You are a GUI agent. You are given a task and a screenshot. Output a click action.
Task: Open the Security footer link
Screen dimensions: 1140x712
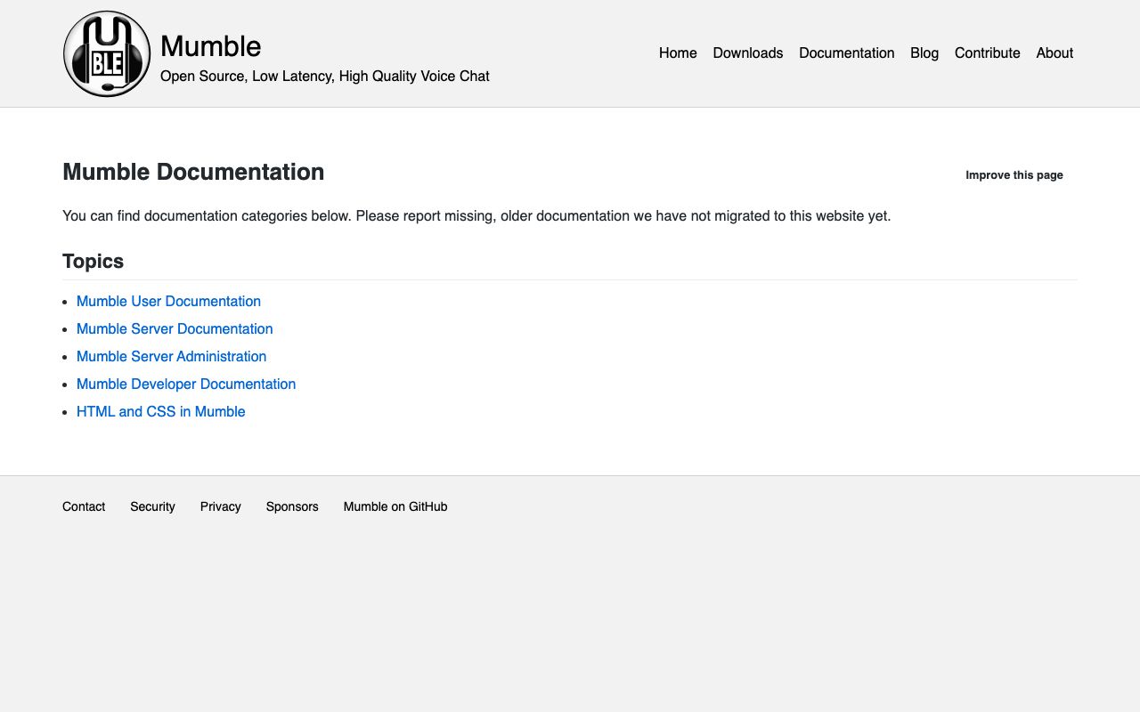click(152, 506)
